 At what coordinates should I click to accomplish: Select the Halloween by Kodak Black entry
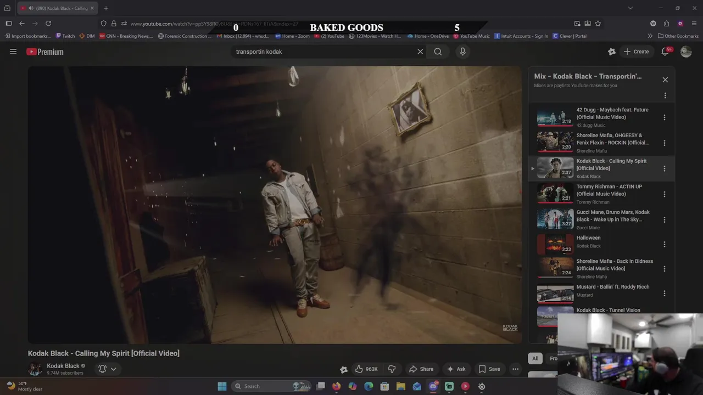tap(588, 238)
